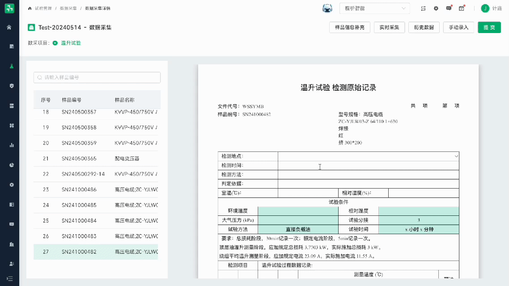The width and height of the screenshot is (509, 286).
Task: Click 试验管理 in the breadcrumb
Action: pos(43,8)
